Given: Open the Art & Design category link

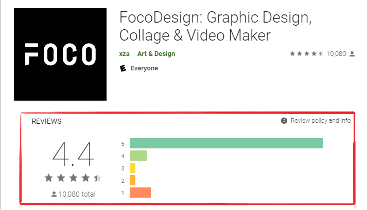Looking at the screenshot, I should [156, 54].
